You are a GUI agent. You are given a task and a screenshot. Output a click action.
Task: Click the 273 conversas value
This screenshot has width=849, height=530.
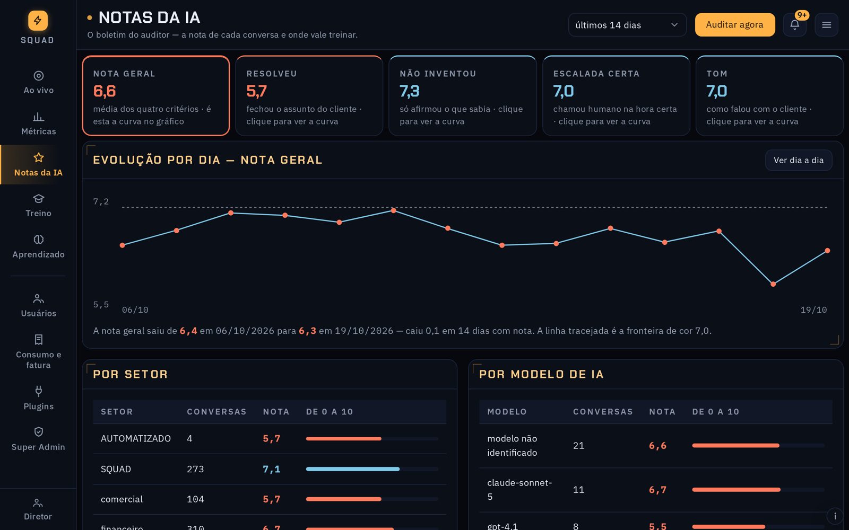pos(195,469)
